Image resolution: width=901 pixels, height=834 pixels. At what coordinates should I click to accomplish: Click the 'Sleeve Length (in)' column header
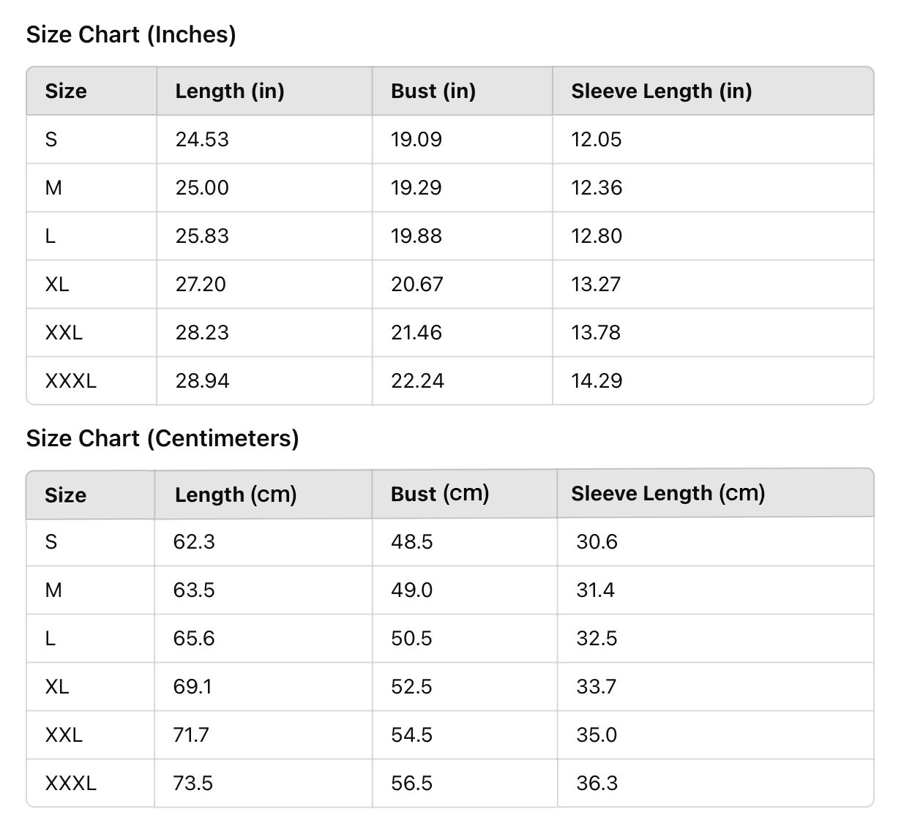662,91
